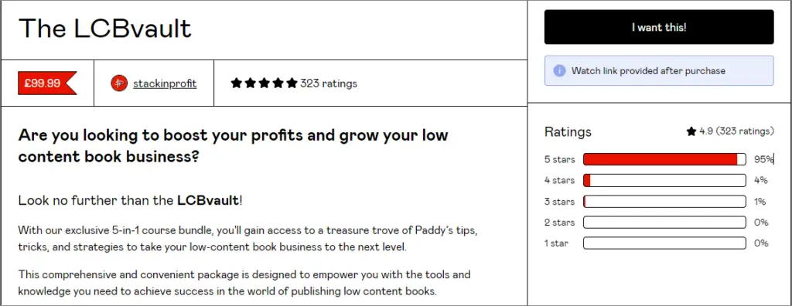
Task: Click the 1 star rating bar
Action: (664, 243)
